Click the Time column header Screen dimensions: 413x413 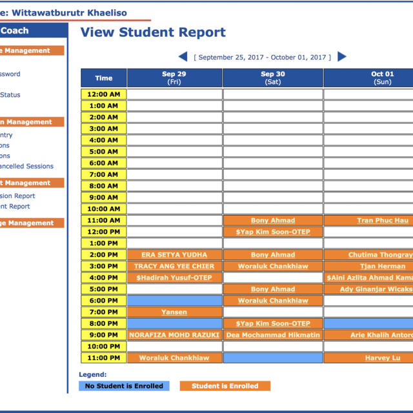coord(104,77)
